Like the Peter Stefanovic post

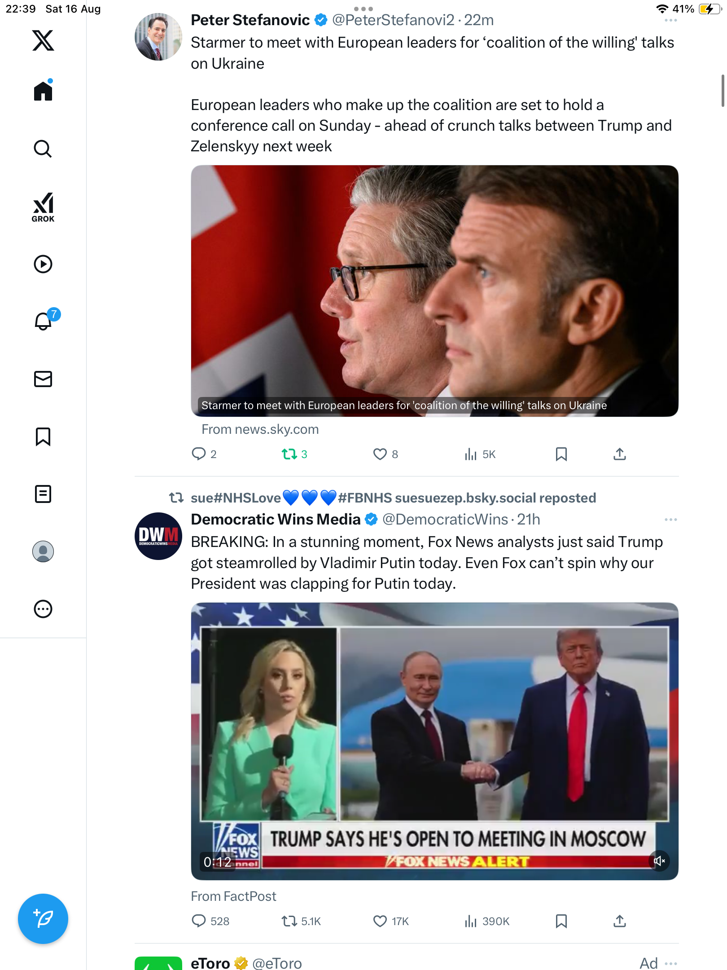[380, 454]
